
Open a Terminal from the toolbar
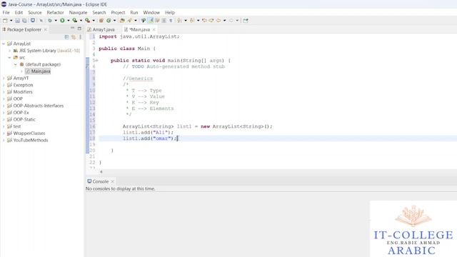point(33,21)
